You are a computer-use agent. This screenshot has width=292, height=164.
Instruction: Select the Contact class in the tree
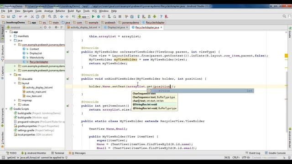point(34,49)
